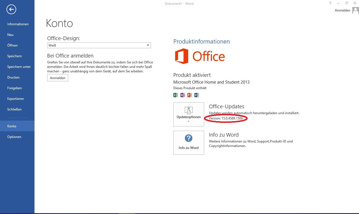Select Neu in the sidebar
The width and height of the screenshot is (359, 214).
coord(10,35)
